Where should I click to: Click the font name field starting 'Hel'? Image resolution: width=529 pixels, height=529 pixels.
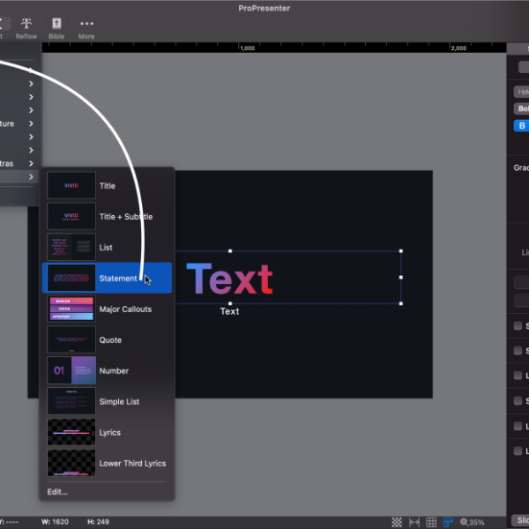click(521, 92)
